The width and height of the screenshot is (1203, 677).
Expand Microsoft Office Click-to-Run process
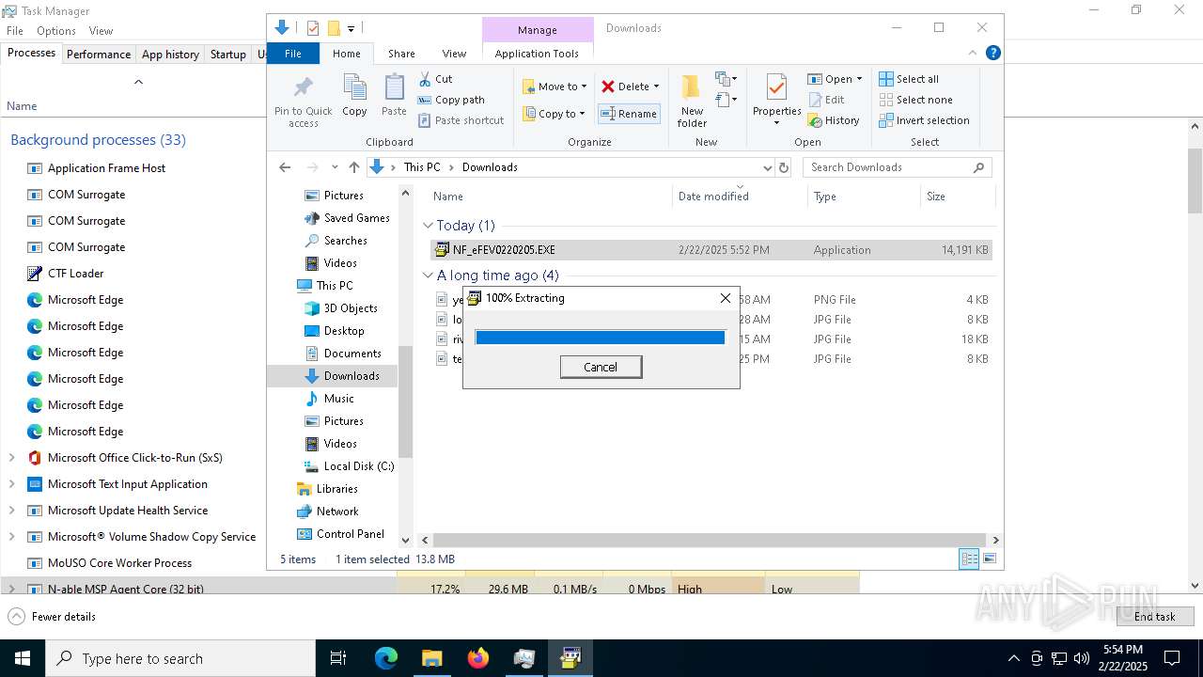(x=11, y=458)
